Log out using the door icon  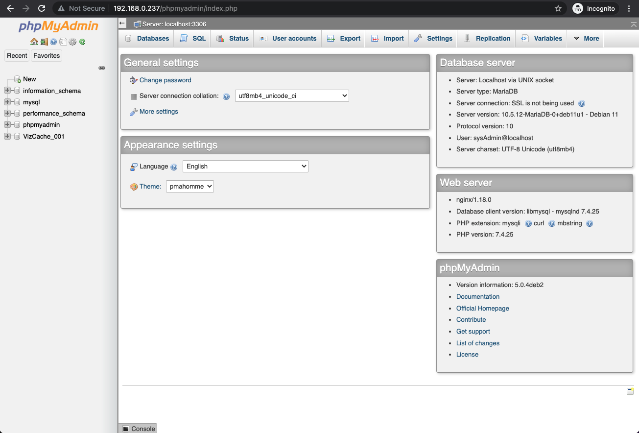point(44,42)
